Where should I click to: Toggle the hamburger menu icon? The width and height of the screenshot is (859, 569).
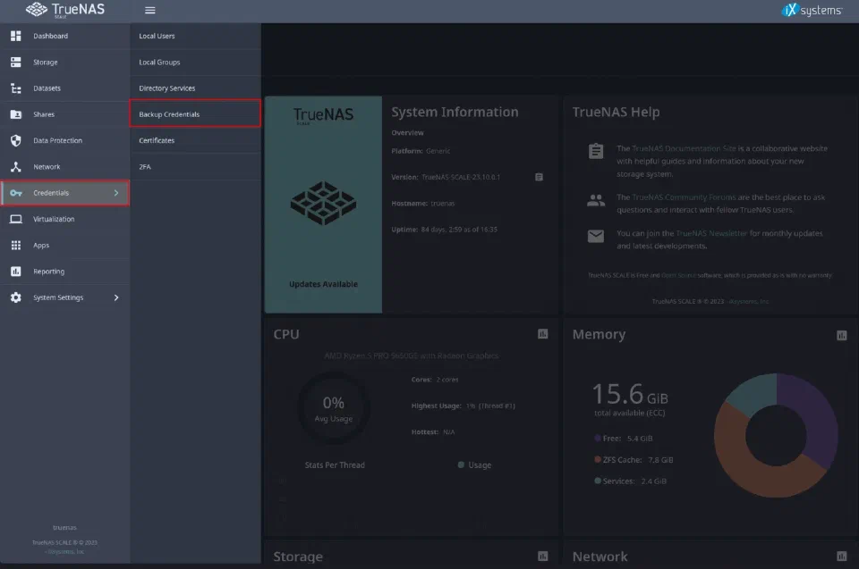(x=149, y=10)
